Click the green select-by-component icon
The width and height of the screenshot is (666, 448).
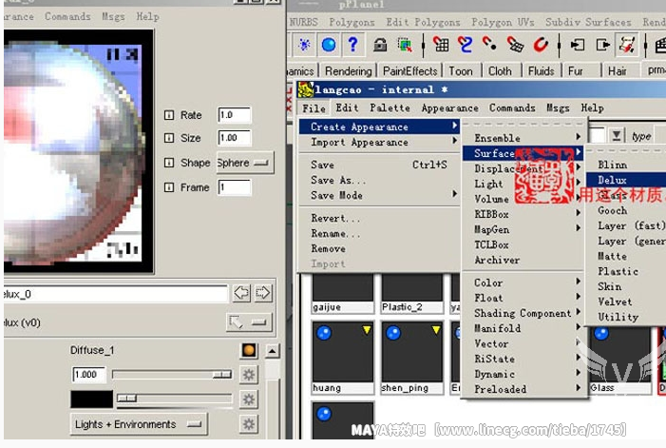(405, 45)
